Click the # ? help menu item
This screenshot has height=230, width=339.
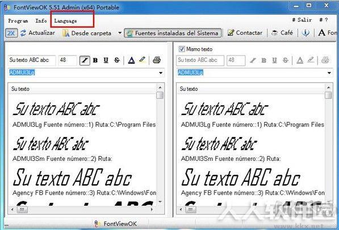click(324, 20)
